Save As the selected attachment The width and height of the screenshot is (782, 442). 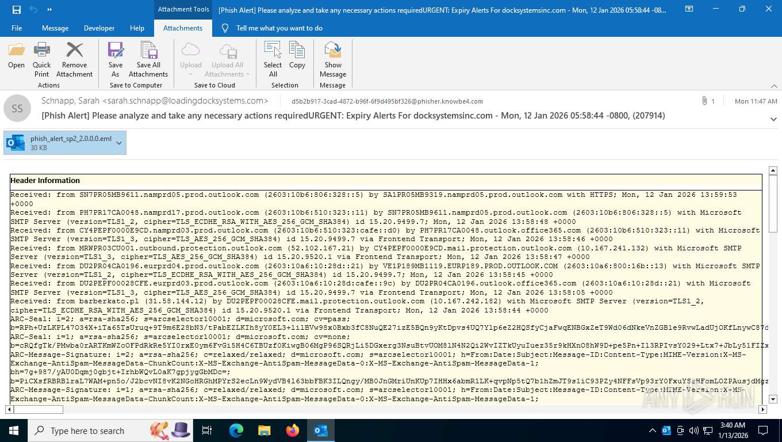[x=115, y=59]
